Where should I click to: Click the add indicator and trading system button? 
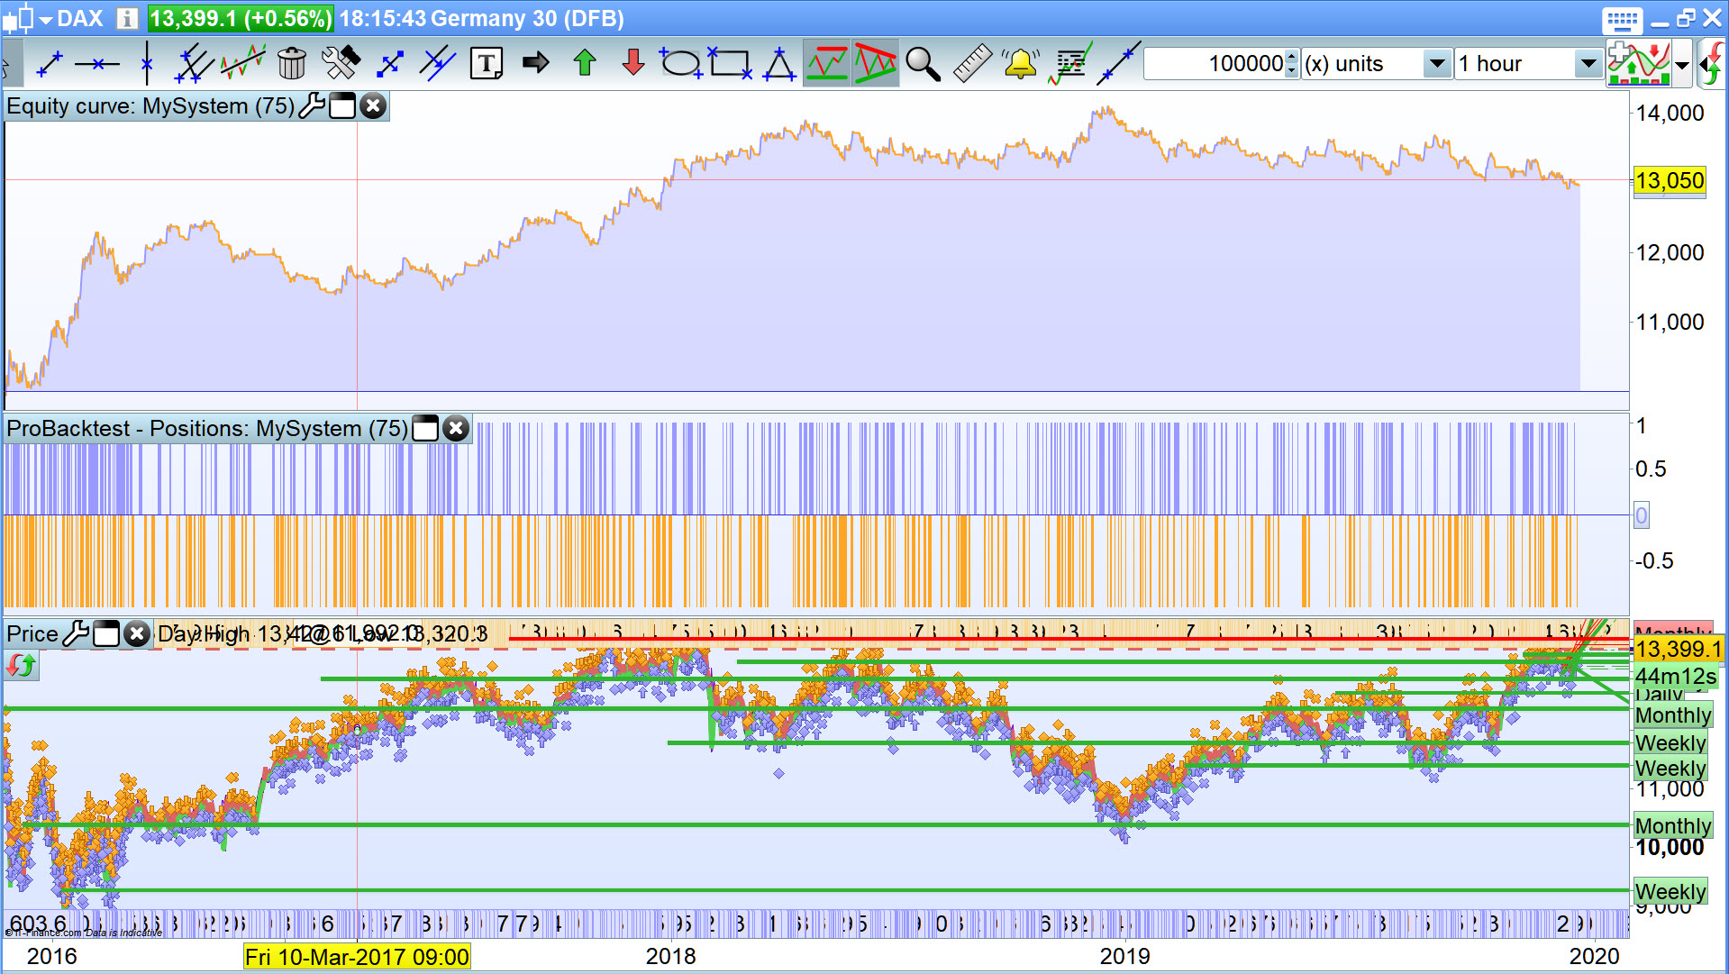pyautogui.click(x=1639, y=64)
